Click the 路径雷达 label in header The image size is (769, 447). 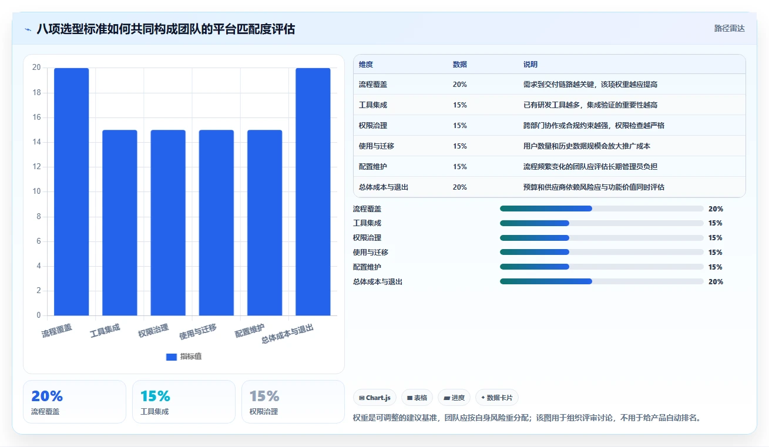tap(729, 28)
